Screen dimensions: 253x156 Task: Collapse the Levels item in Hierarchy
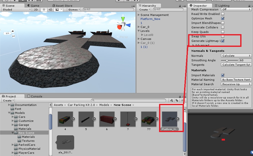point(139,30)
